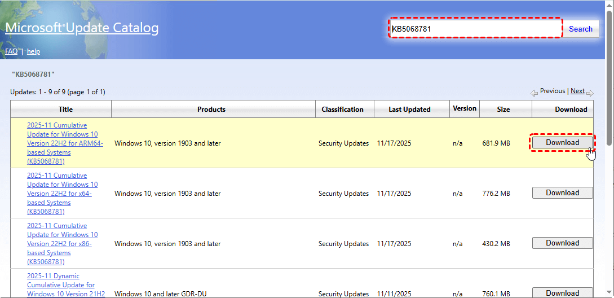Open the x64-based Systems update details link
Image resolution: width=614 pixels, height=298 pixels.
point(62,194)
